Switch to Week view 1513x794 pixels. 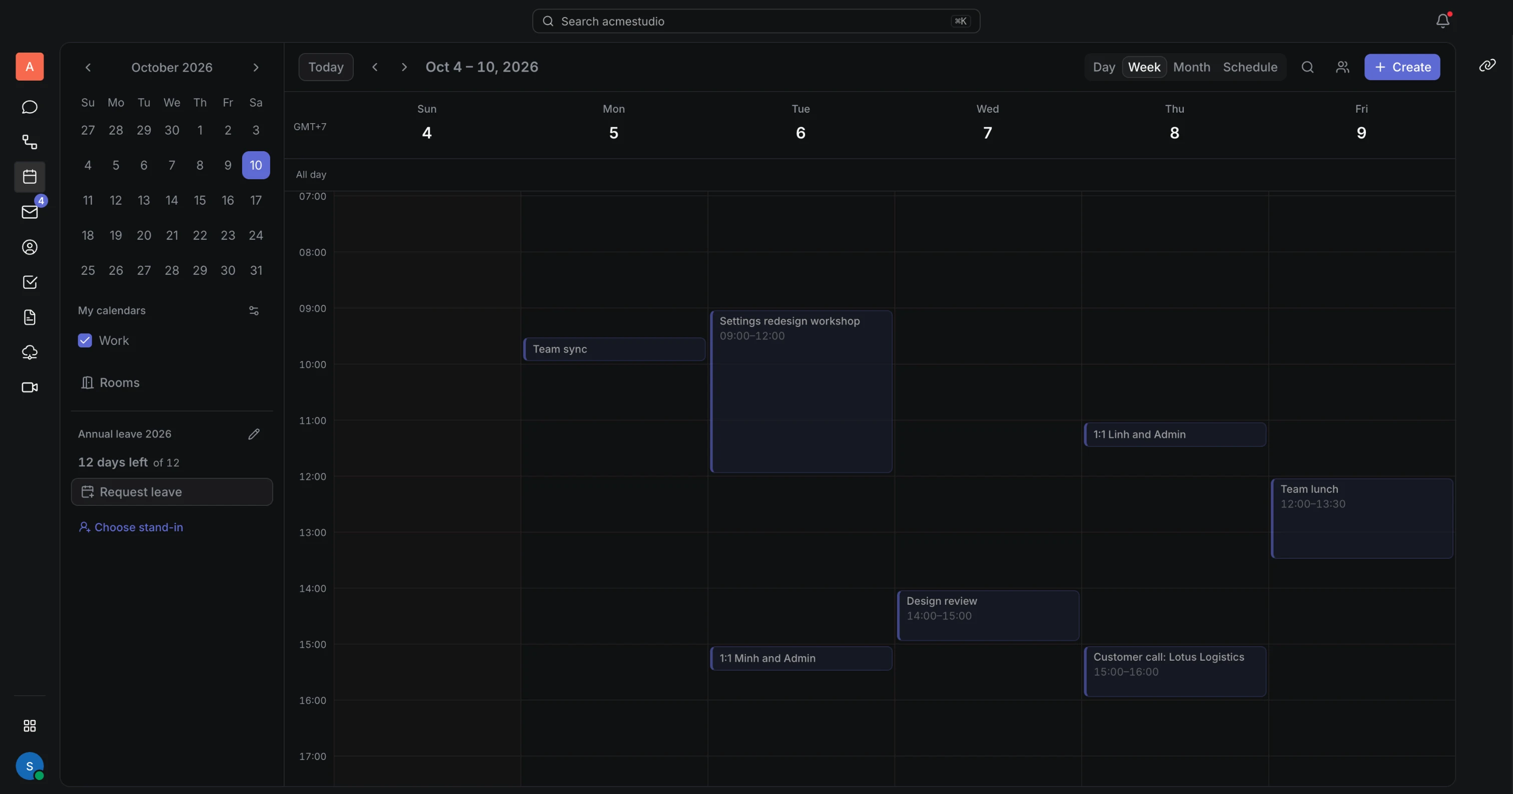[x=1144, y=67]
